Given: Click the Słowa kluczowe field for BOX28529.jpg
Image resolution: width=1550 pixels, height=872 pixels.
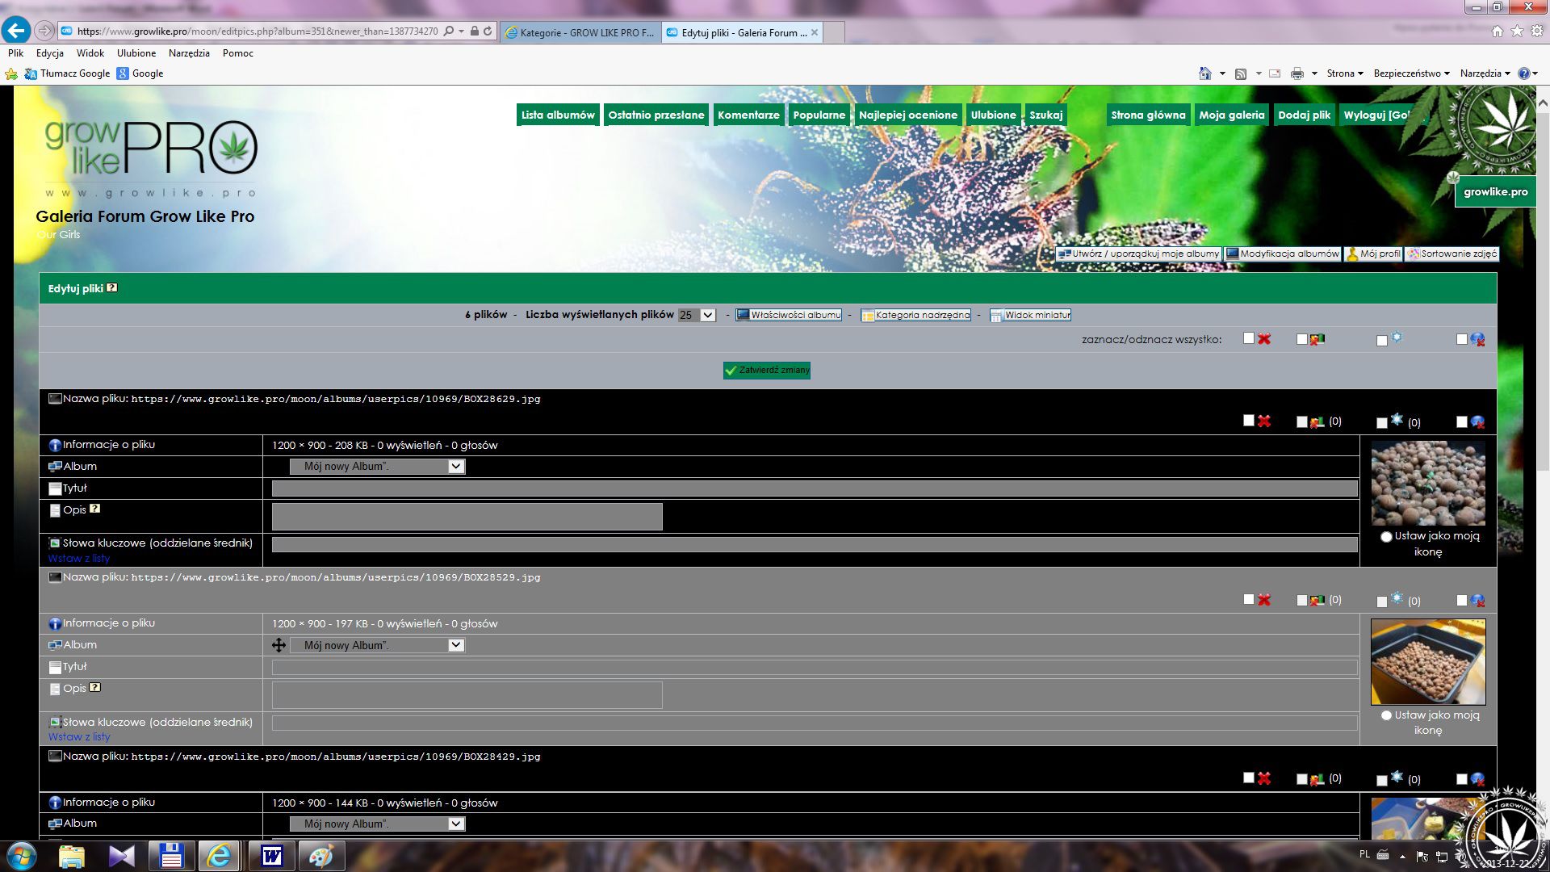Looking at the screenshot, I should [815, 723].
